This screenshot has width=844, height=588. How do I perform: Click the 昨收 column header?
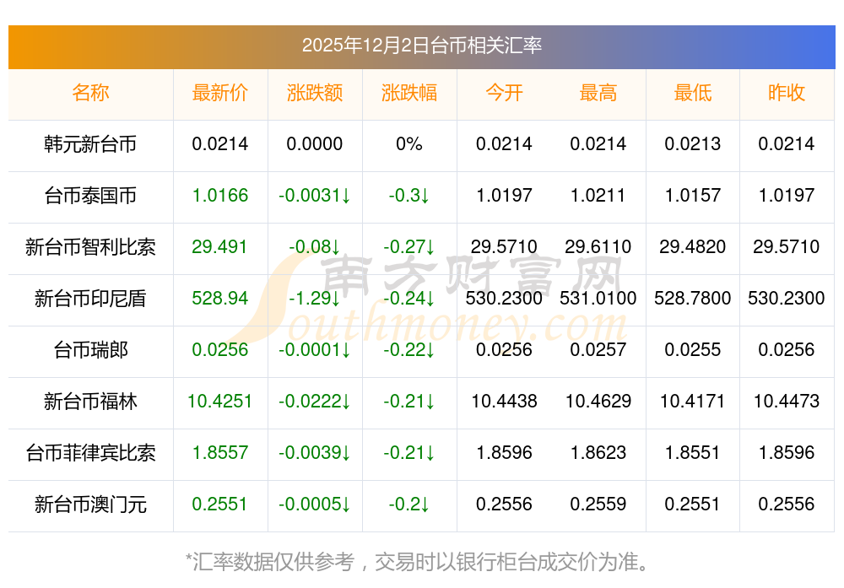coord(787,93)
